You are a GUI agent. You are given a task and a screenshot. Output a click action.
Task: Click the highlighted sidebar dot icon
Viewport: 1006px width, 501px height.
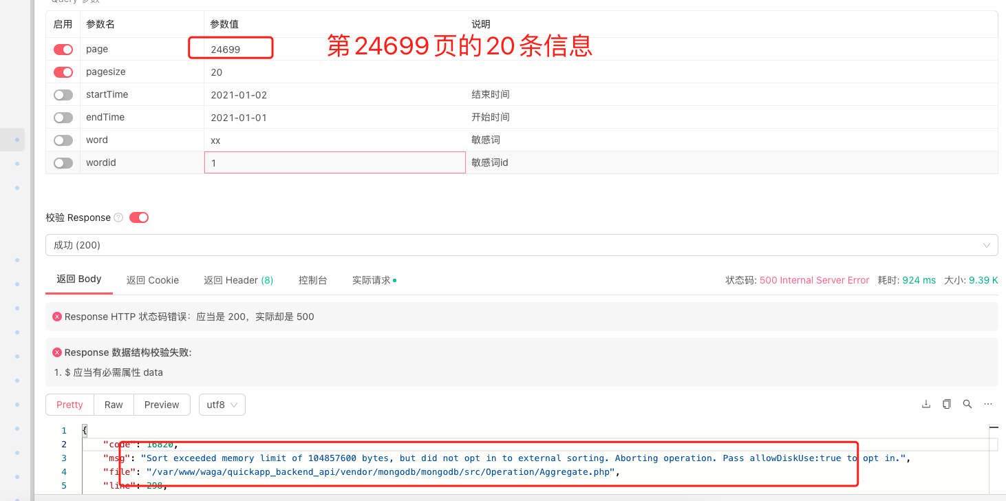[12, 140]
